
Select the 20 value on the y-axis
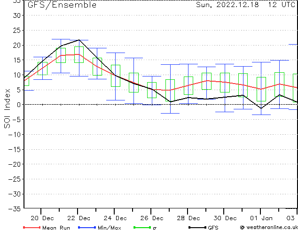pos(17,46)
